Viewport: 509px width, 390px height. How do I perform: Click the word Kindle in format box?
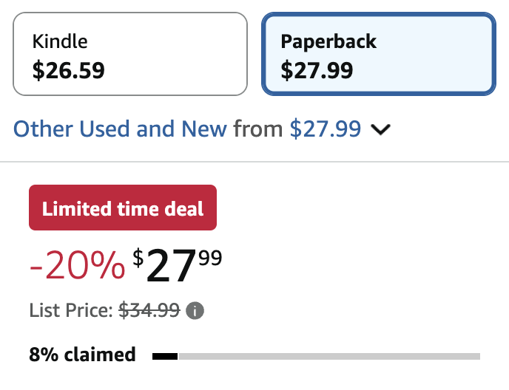click(60, 41)
